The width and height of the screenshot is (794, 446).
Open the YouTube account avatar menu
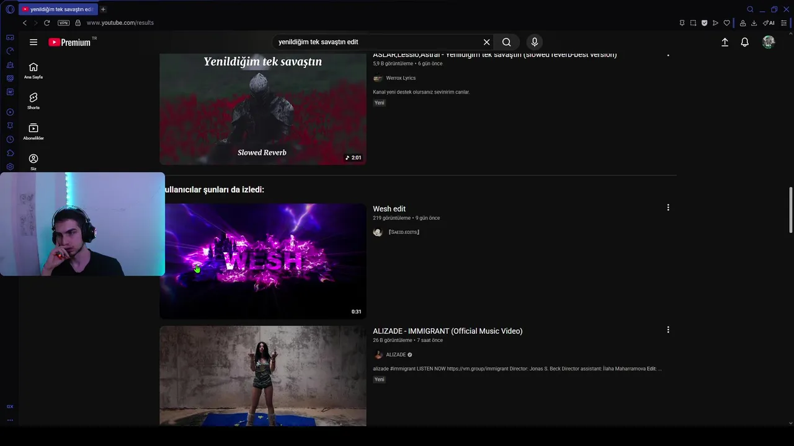[x=769, y=42]
